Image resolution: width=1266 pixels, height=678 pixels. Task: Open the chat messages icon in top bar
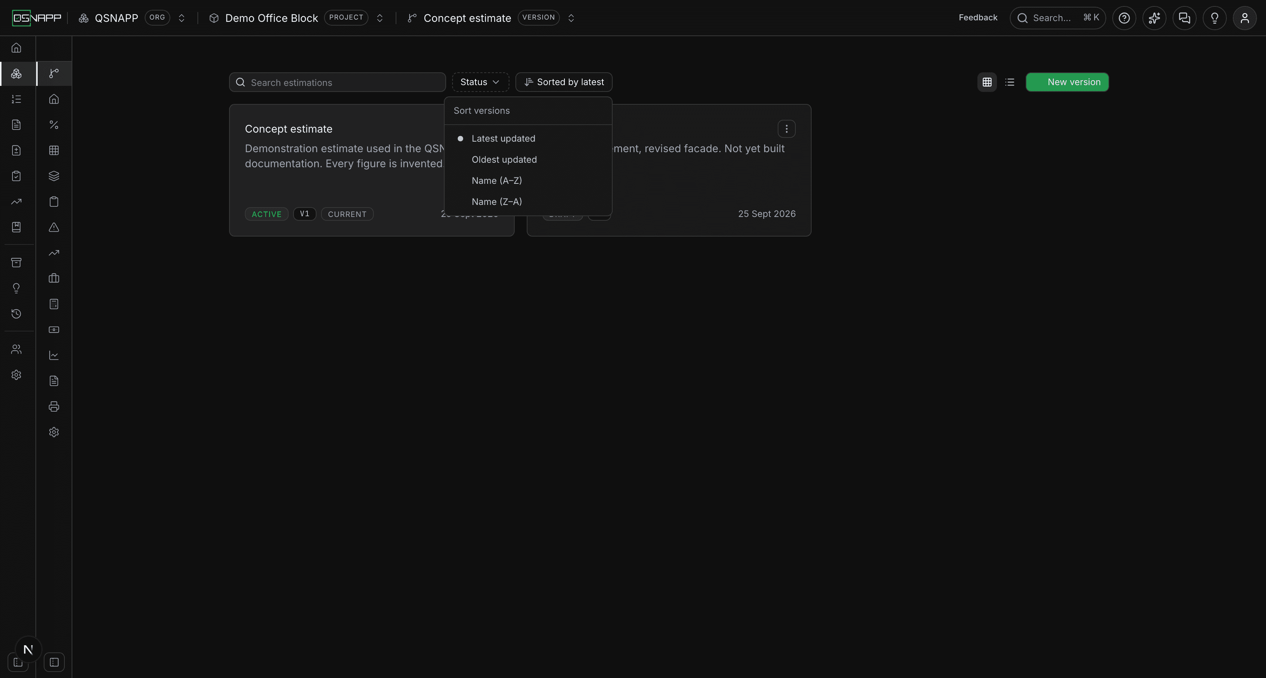pos(1184,18)
